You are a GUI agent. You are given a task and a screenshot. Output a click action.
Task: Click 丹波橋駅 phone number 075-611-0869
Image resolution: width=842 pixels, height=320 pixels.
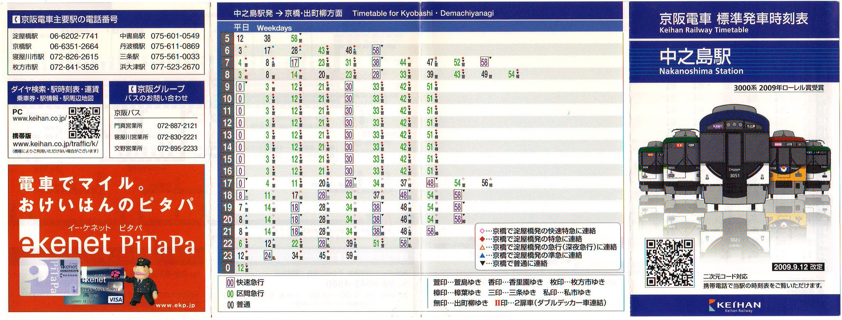175,46
